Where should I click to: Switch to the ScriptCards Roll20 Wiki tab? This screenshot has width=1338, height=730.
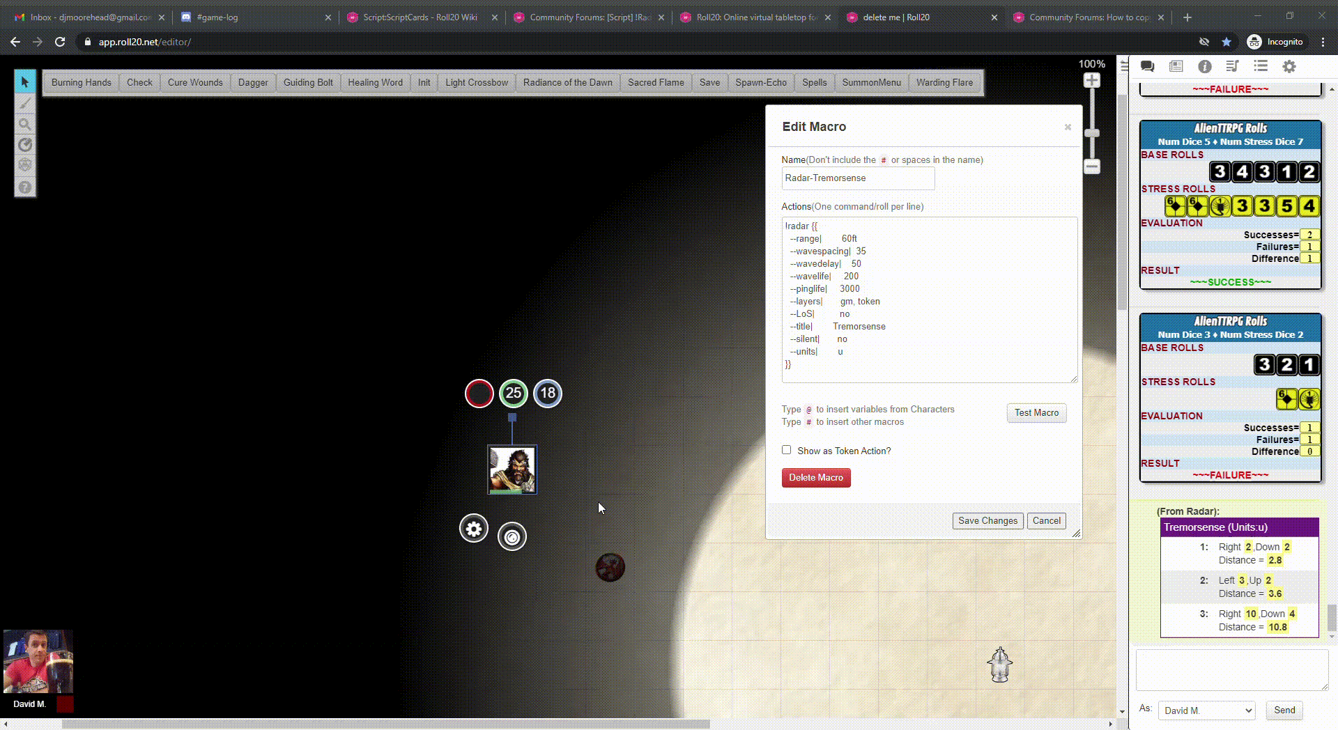pyautogui.click(x=420, y=17)
